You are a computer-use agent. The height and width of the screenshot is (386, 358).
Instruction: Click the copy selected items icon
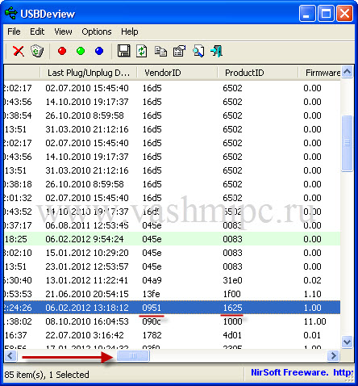pos(160,51)
